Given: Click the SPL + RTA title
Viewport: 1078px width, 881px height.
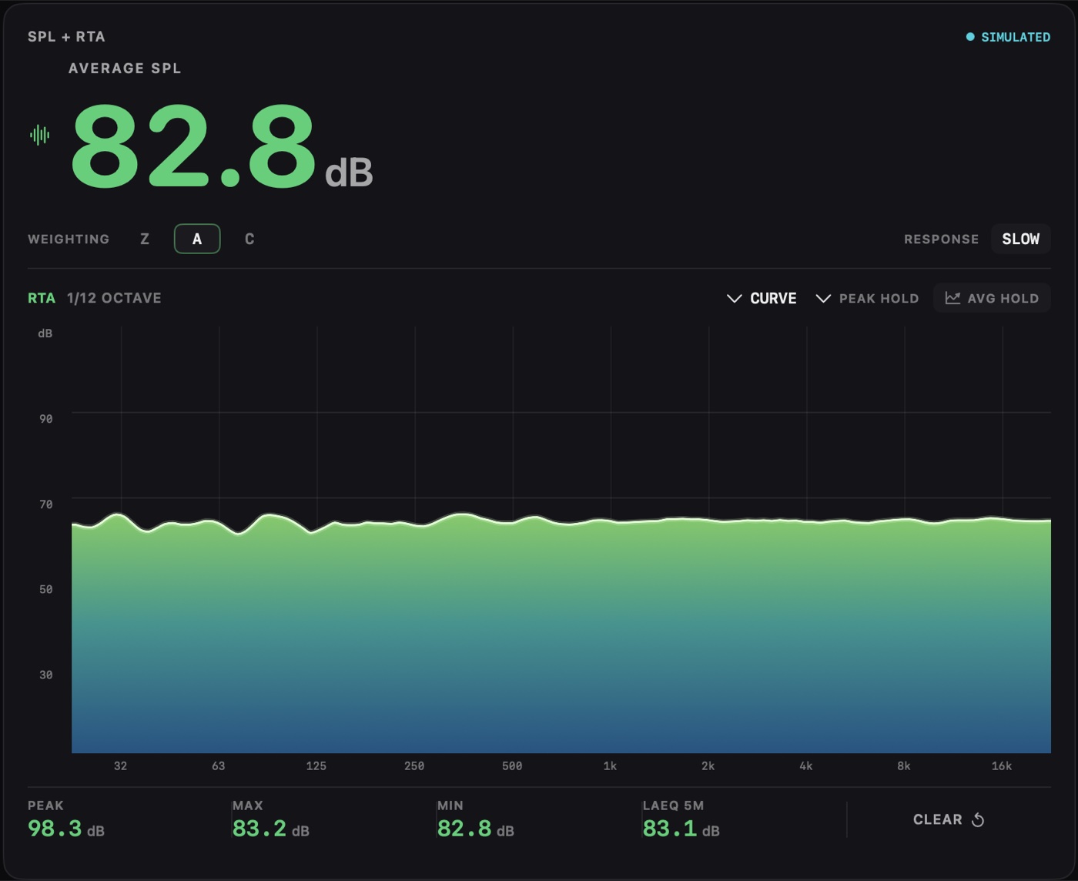Looking at the screenshot, I should (66, 36).
